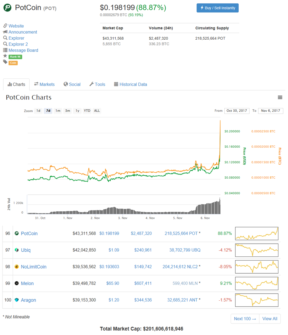This screenshot has width=288, height=335.
Task: Open the Historical Data tab
Action: [130, 84]
